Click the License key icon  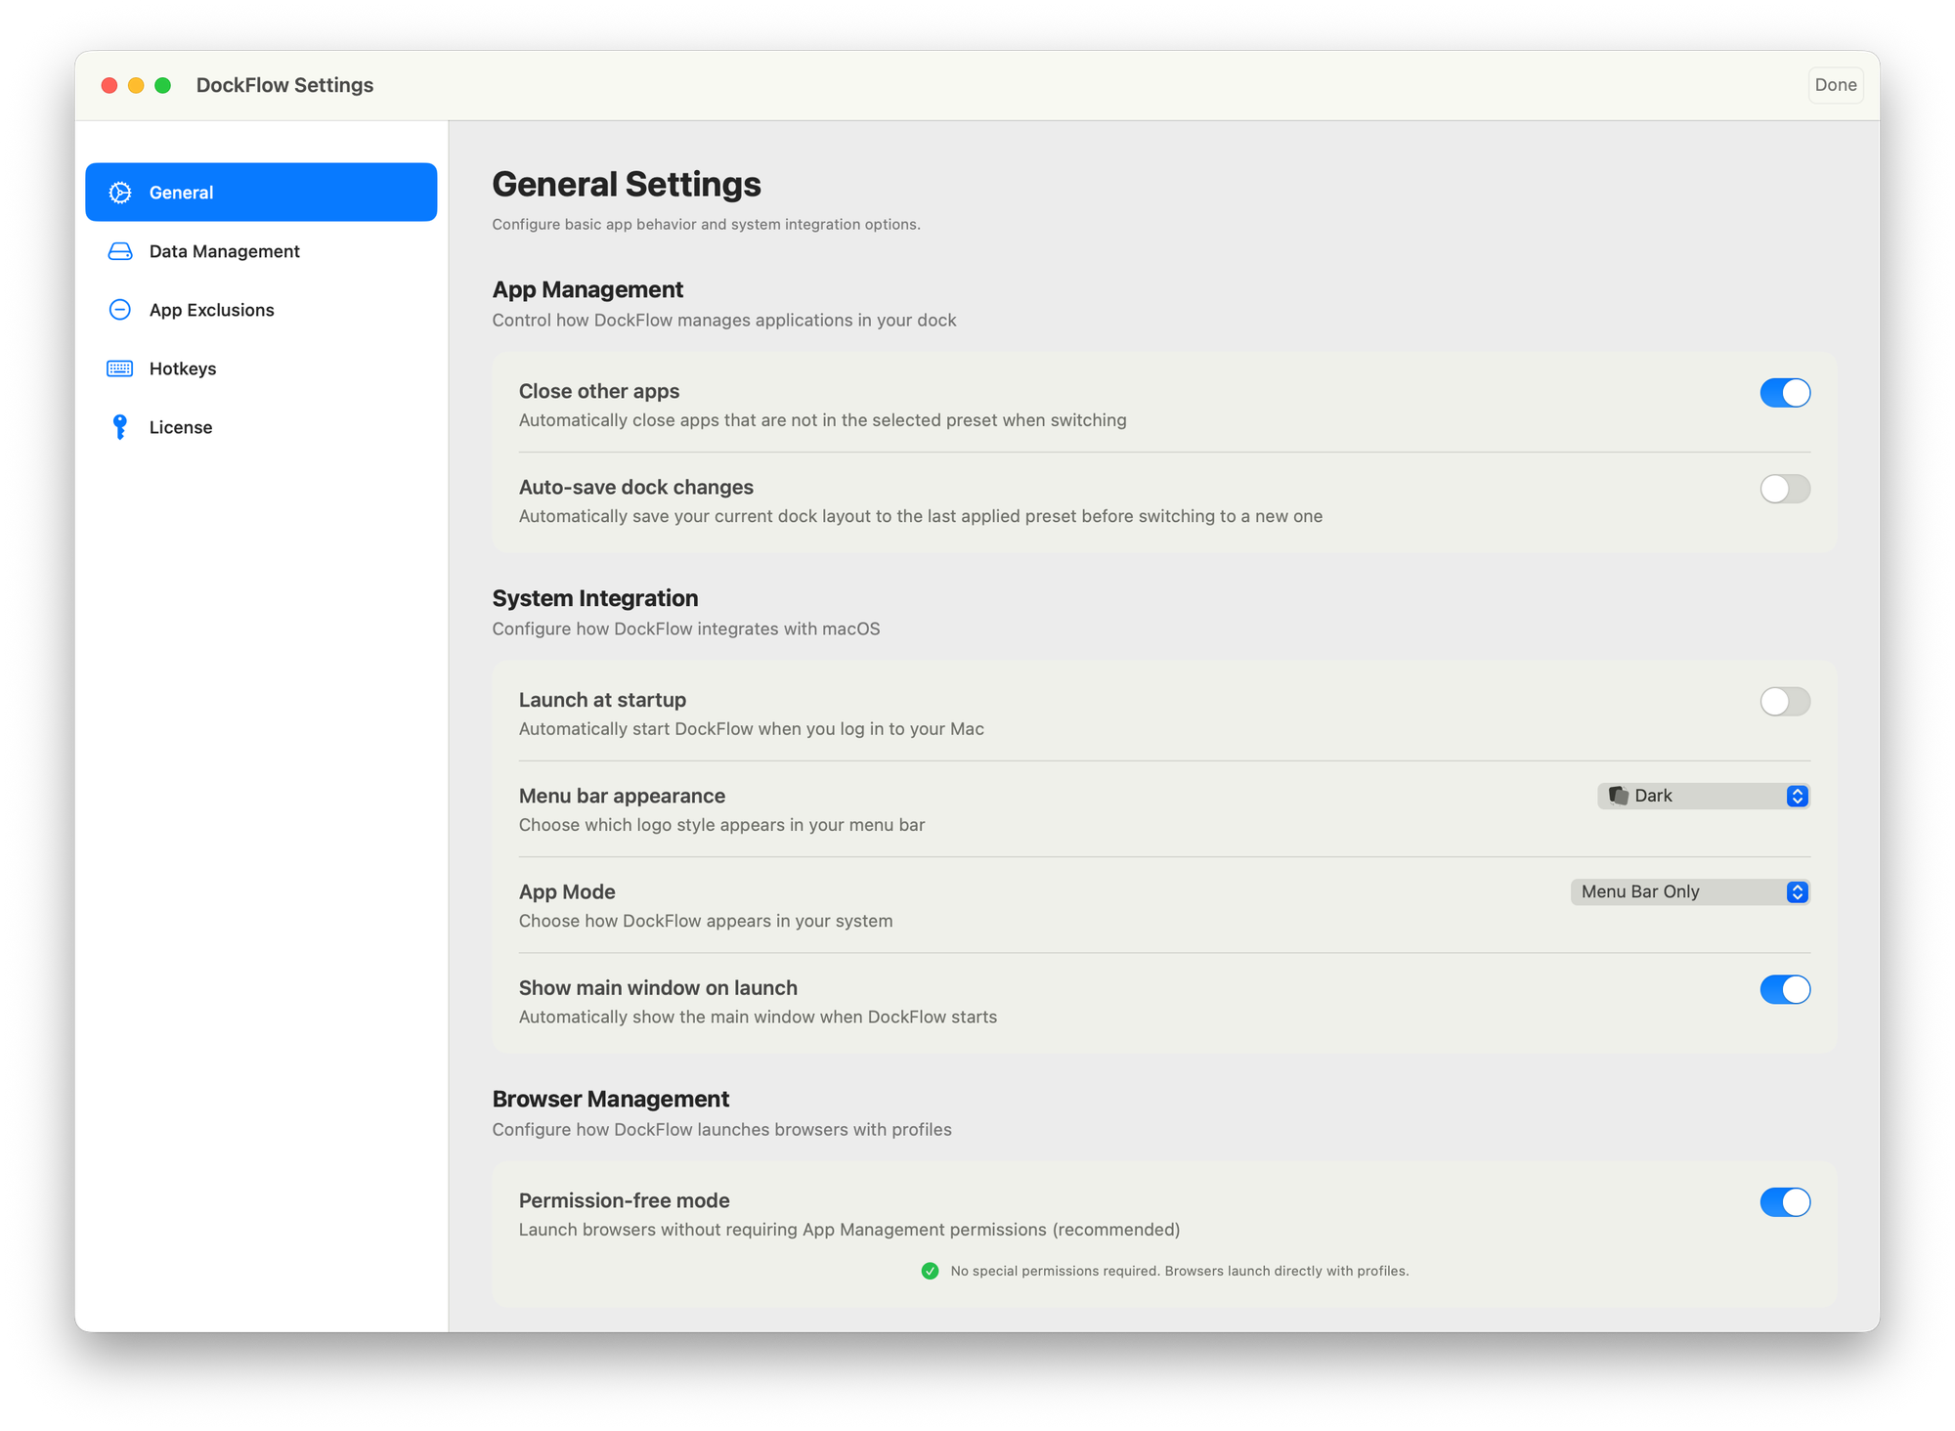(x=120, y=427)
